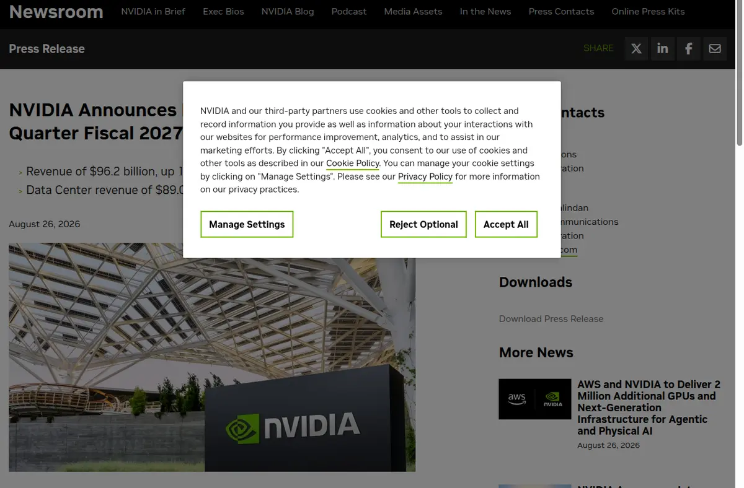
Task: Open AWS NVIDIA article thumbnail
Action: 535,399
